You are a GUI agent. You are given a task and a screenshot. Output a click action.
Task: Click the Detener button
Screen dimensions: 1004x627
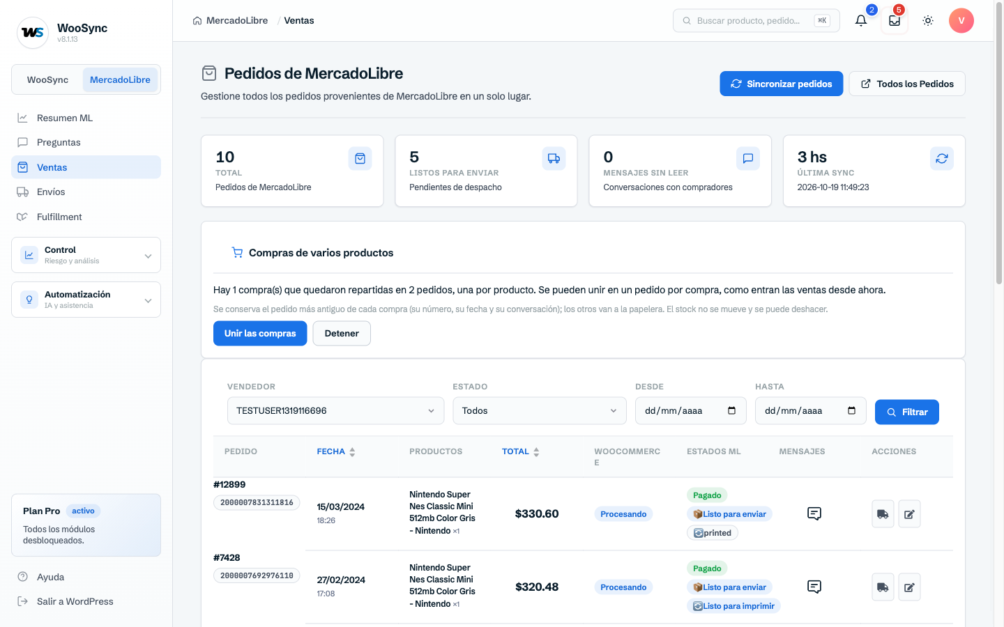tap(342, 333)
